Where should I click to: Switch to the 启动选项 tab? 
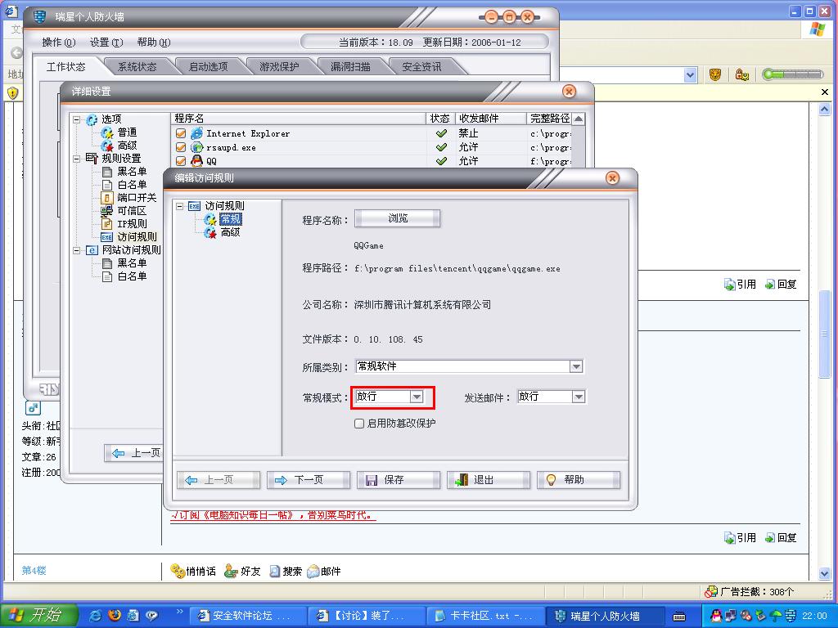[x=208, y=67]
